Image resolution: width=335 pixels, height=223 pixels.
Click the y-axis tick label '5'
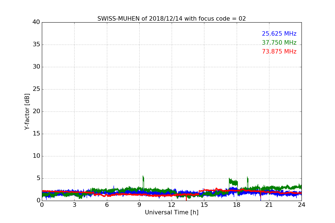(x=38, y=178)
